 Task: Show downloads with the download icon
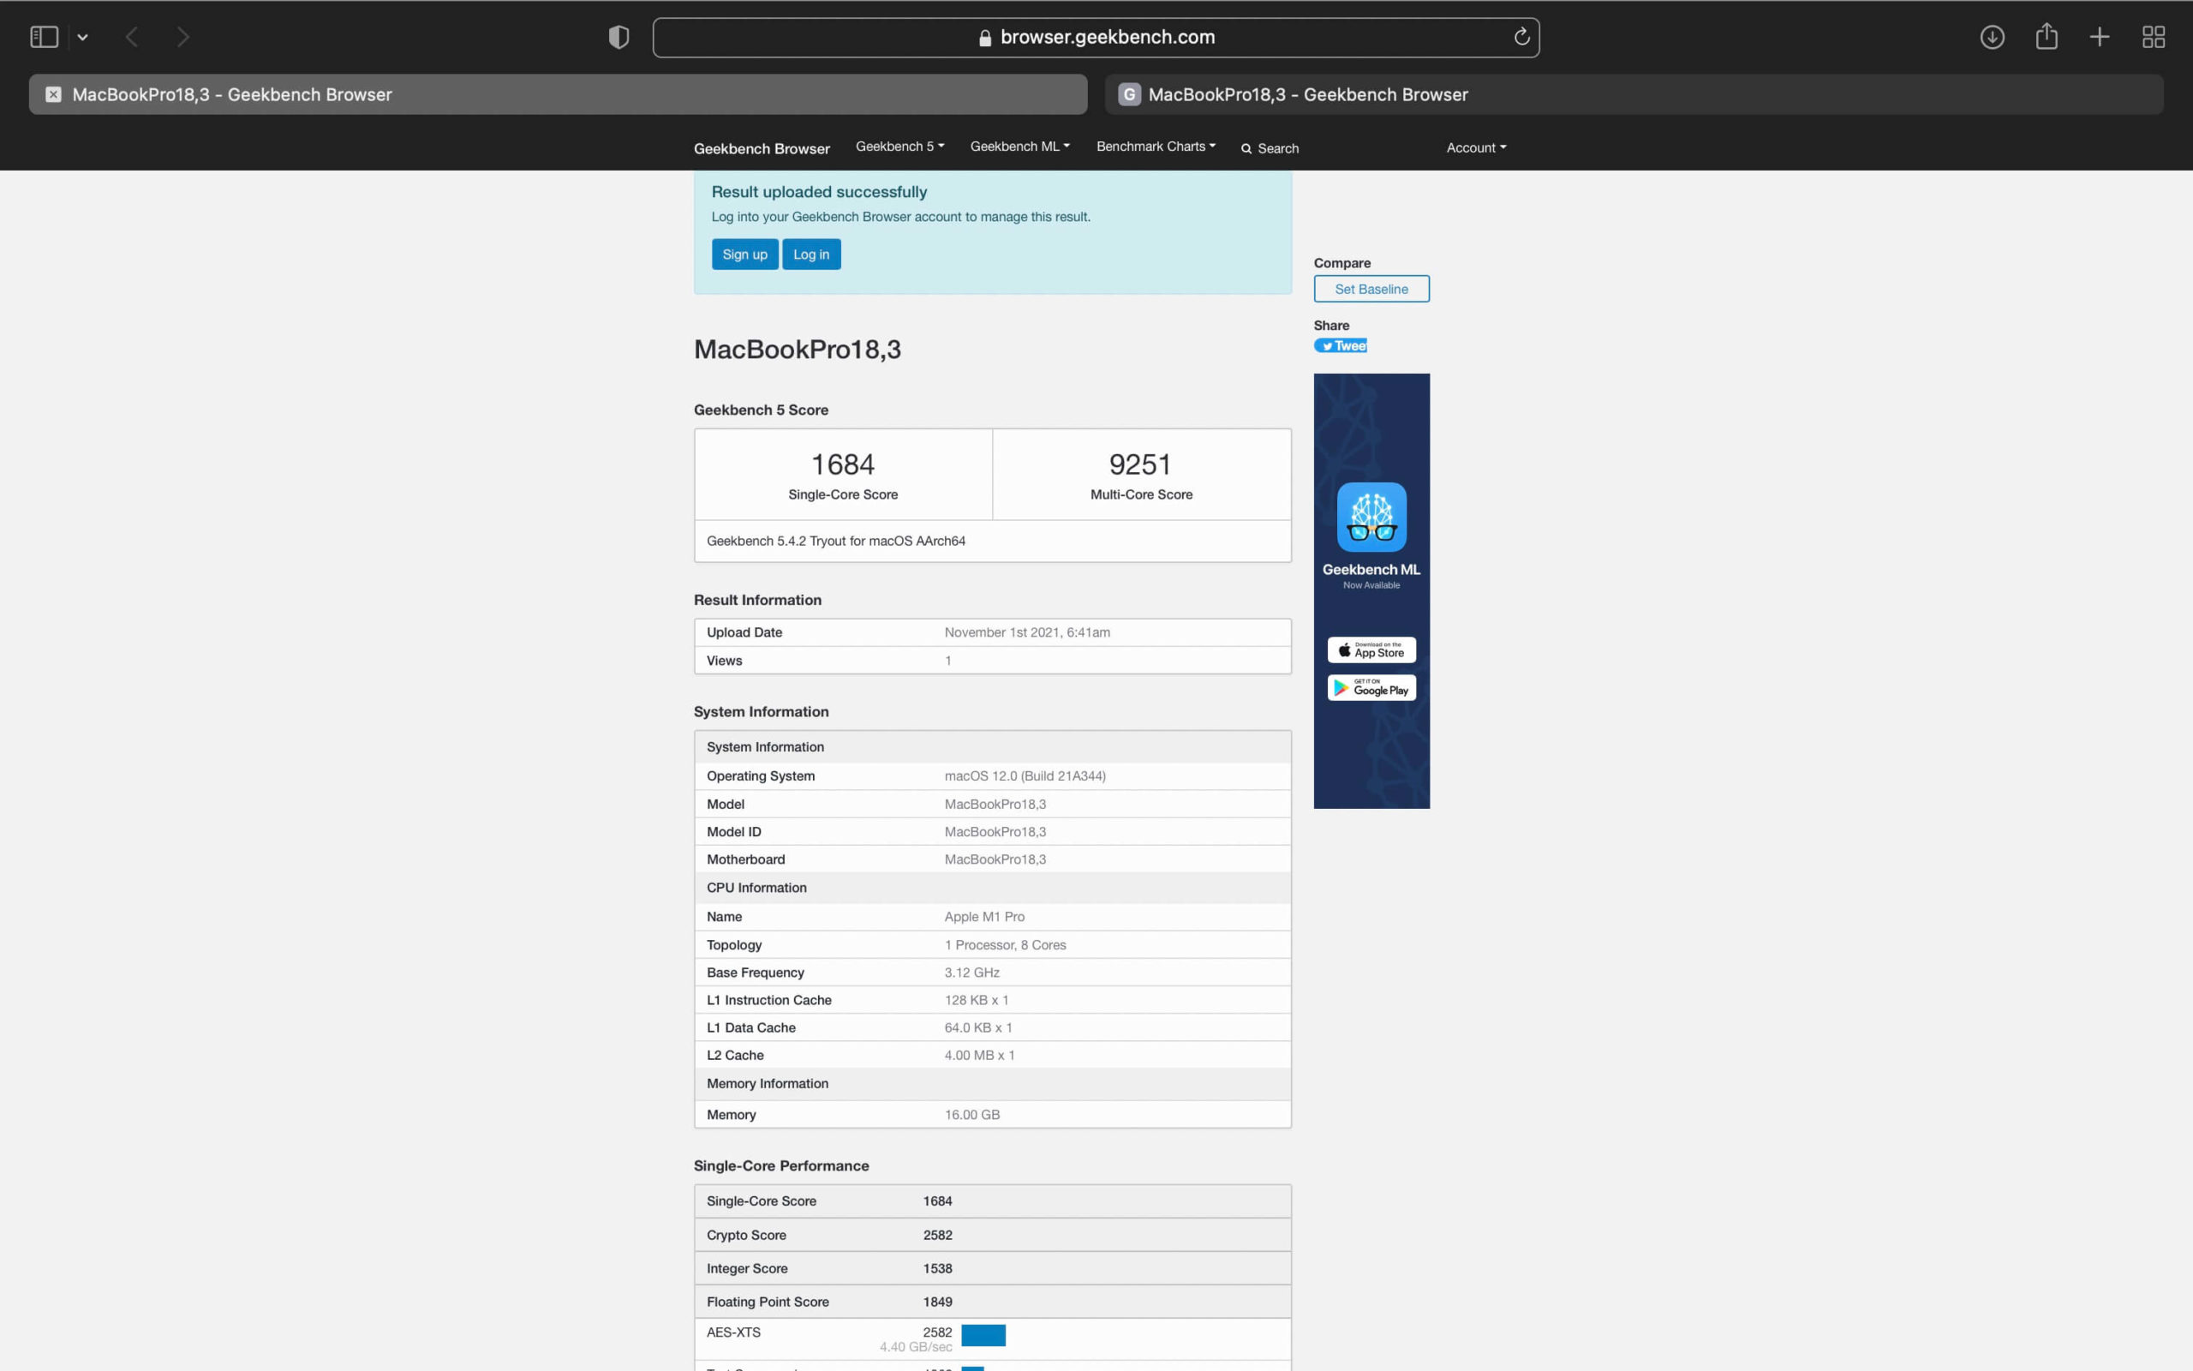click(x=1992, y=37)
